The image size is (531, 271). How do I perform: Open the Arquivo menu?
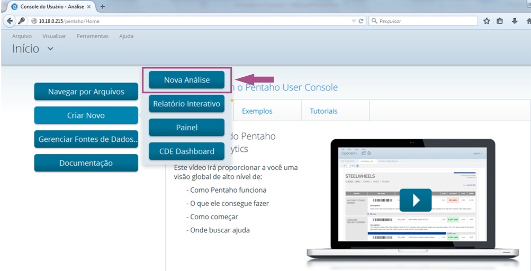(22, 36)
